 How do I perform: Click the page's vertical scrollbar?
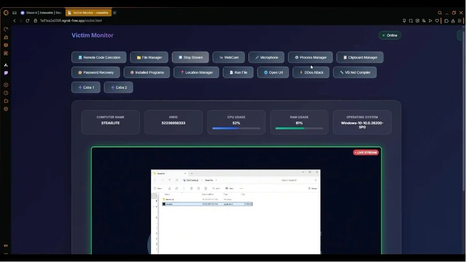tap(464, 110)
